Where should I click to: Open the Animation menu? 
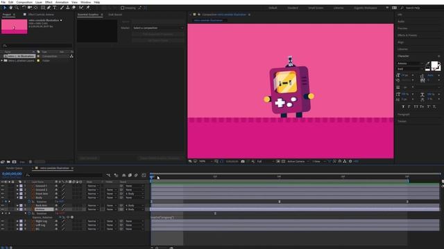click(62, 2)
